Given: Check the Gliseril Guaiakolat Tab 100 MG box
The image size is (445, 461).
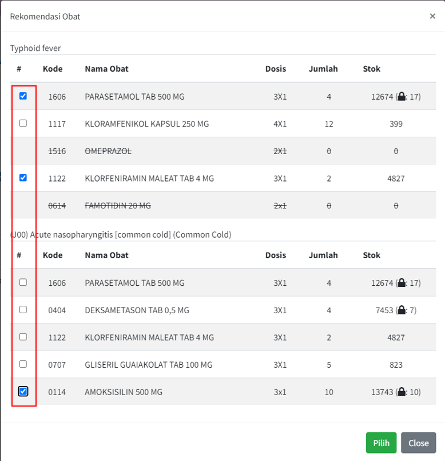Looking at the screenshot, I should click(x=23, y=364).
